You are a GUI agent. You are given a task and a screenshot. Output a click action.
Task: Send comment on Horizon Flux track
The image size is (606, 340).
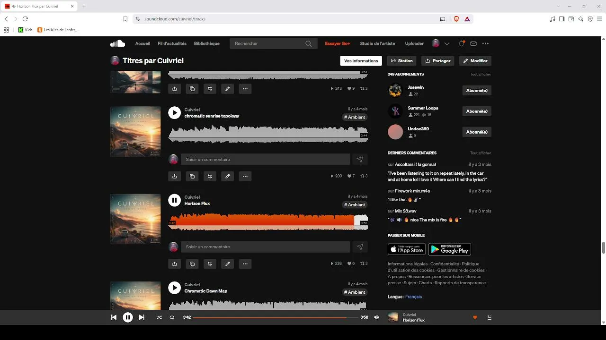coord(360,247)
